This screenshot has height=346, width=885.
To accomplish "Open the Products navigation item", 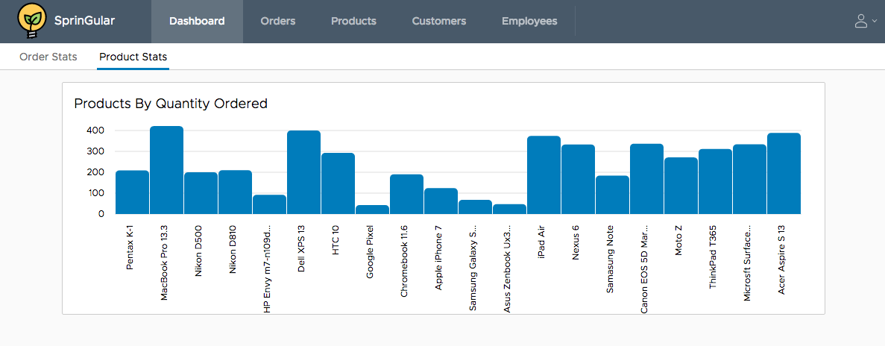I will click(353, 22).
